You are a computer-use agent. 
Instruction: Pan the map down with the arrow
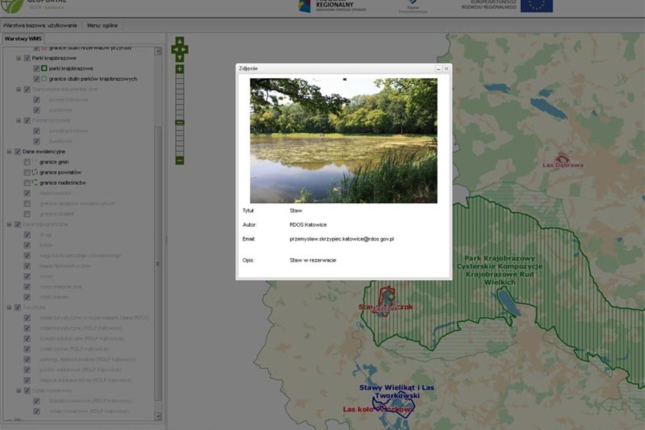click(180, 58)
